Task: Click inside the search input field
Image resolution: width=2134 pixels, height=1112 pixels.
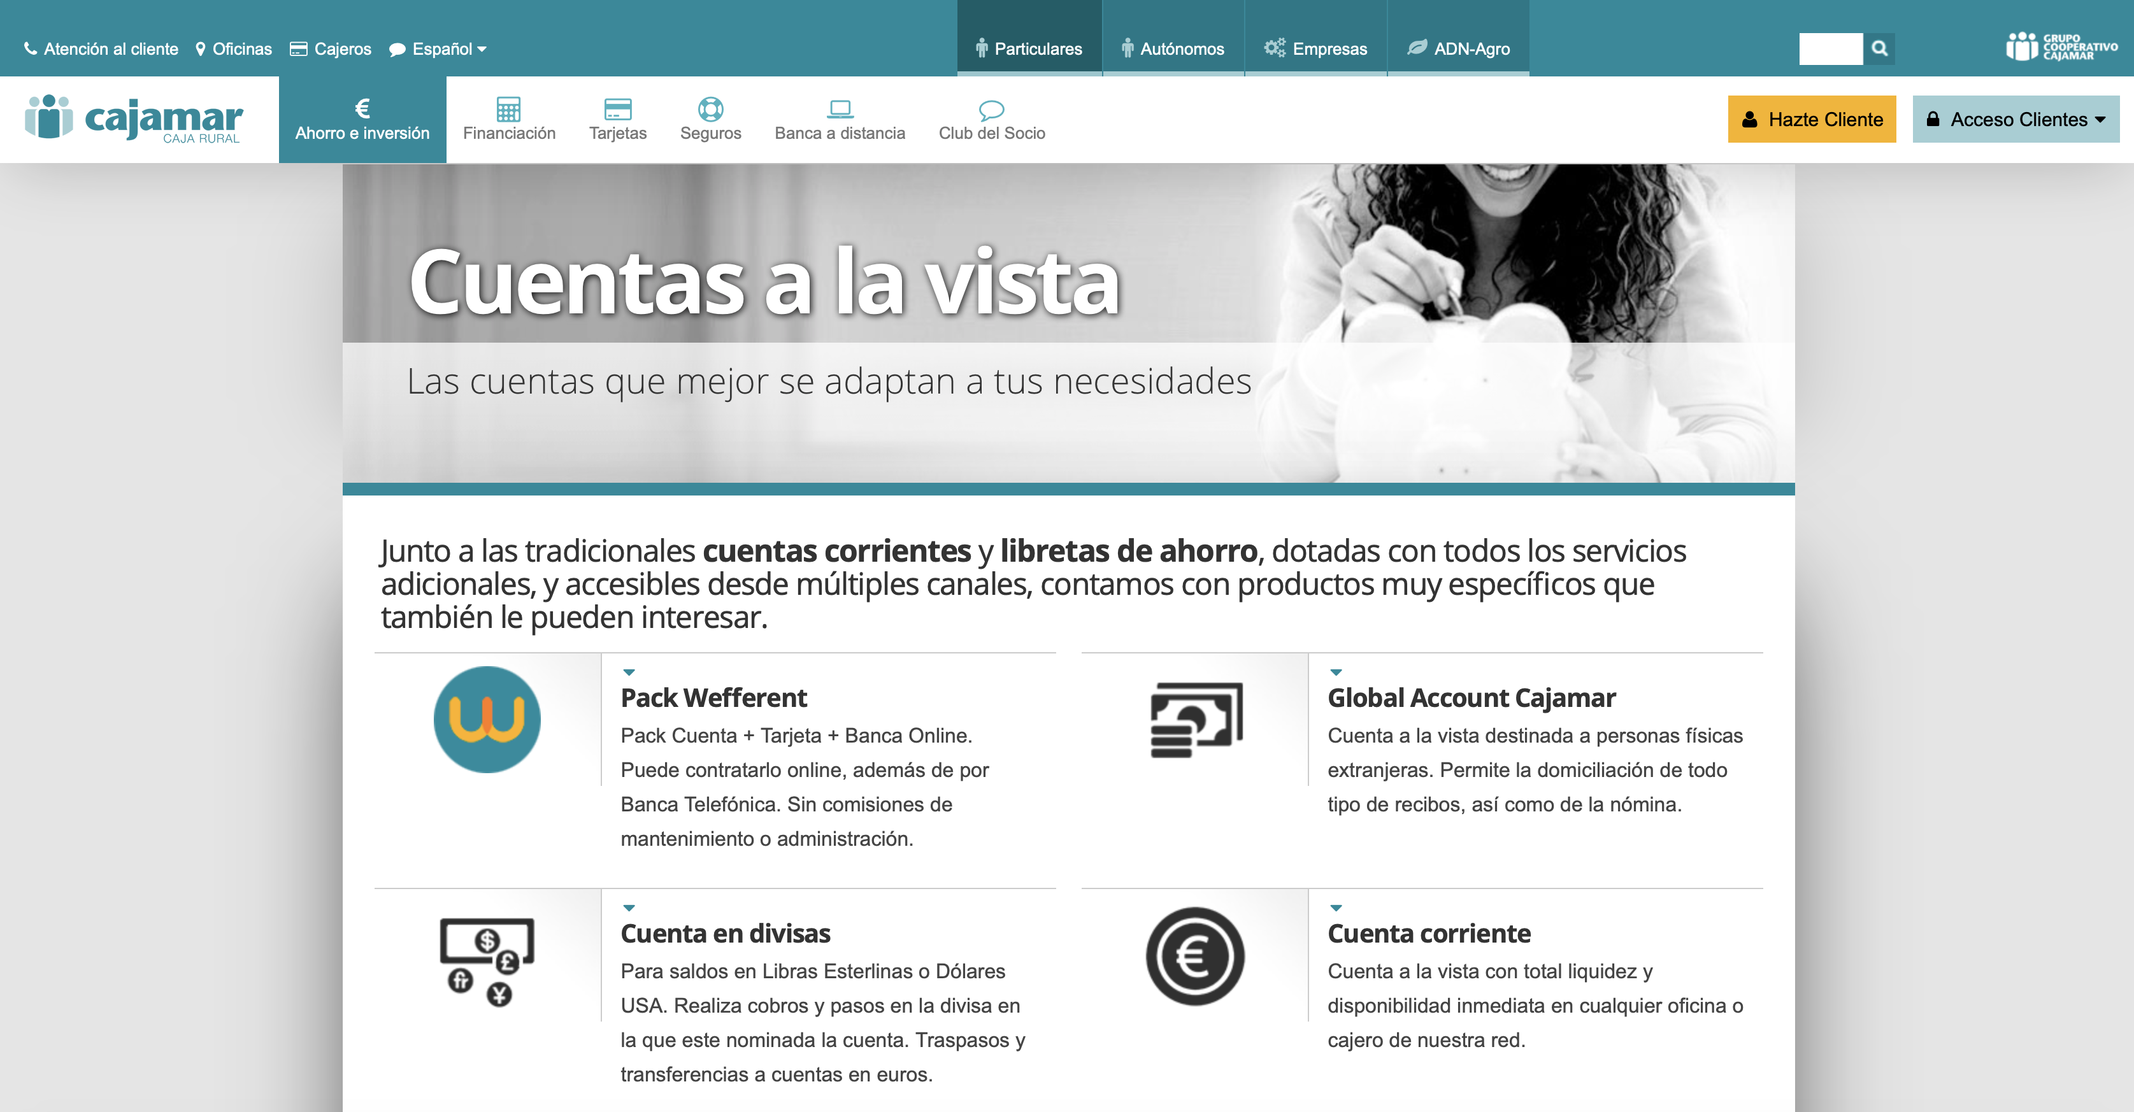Action: pyautogui.click(x=1831, y=49)
